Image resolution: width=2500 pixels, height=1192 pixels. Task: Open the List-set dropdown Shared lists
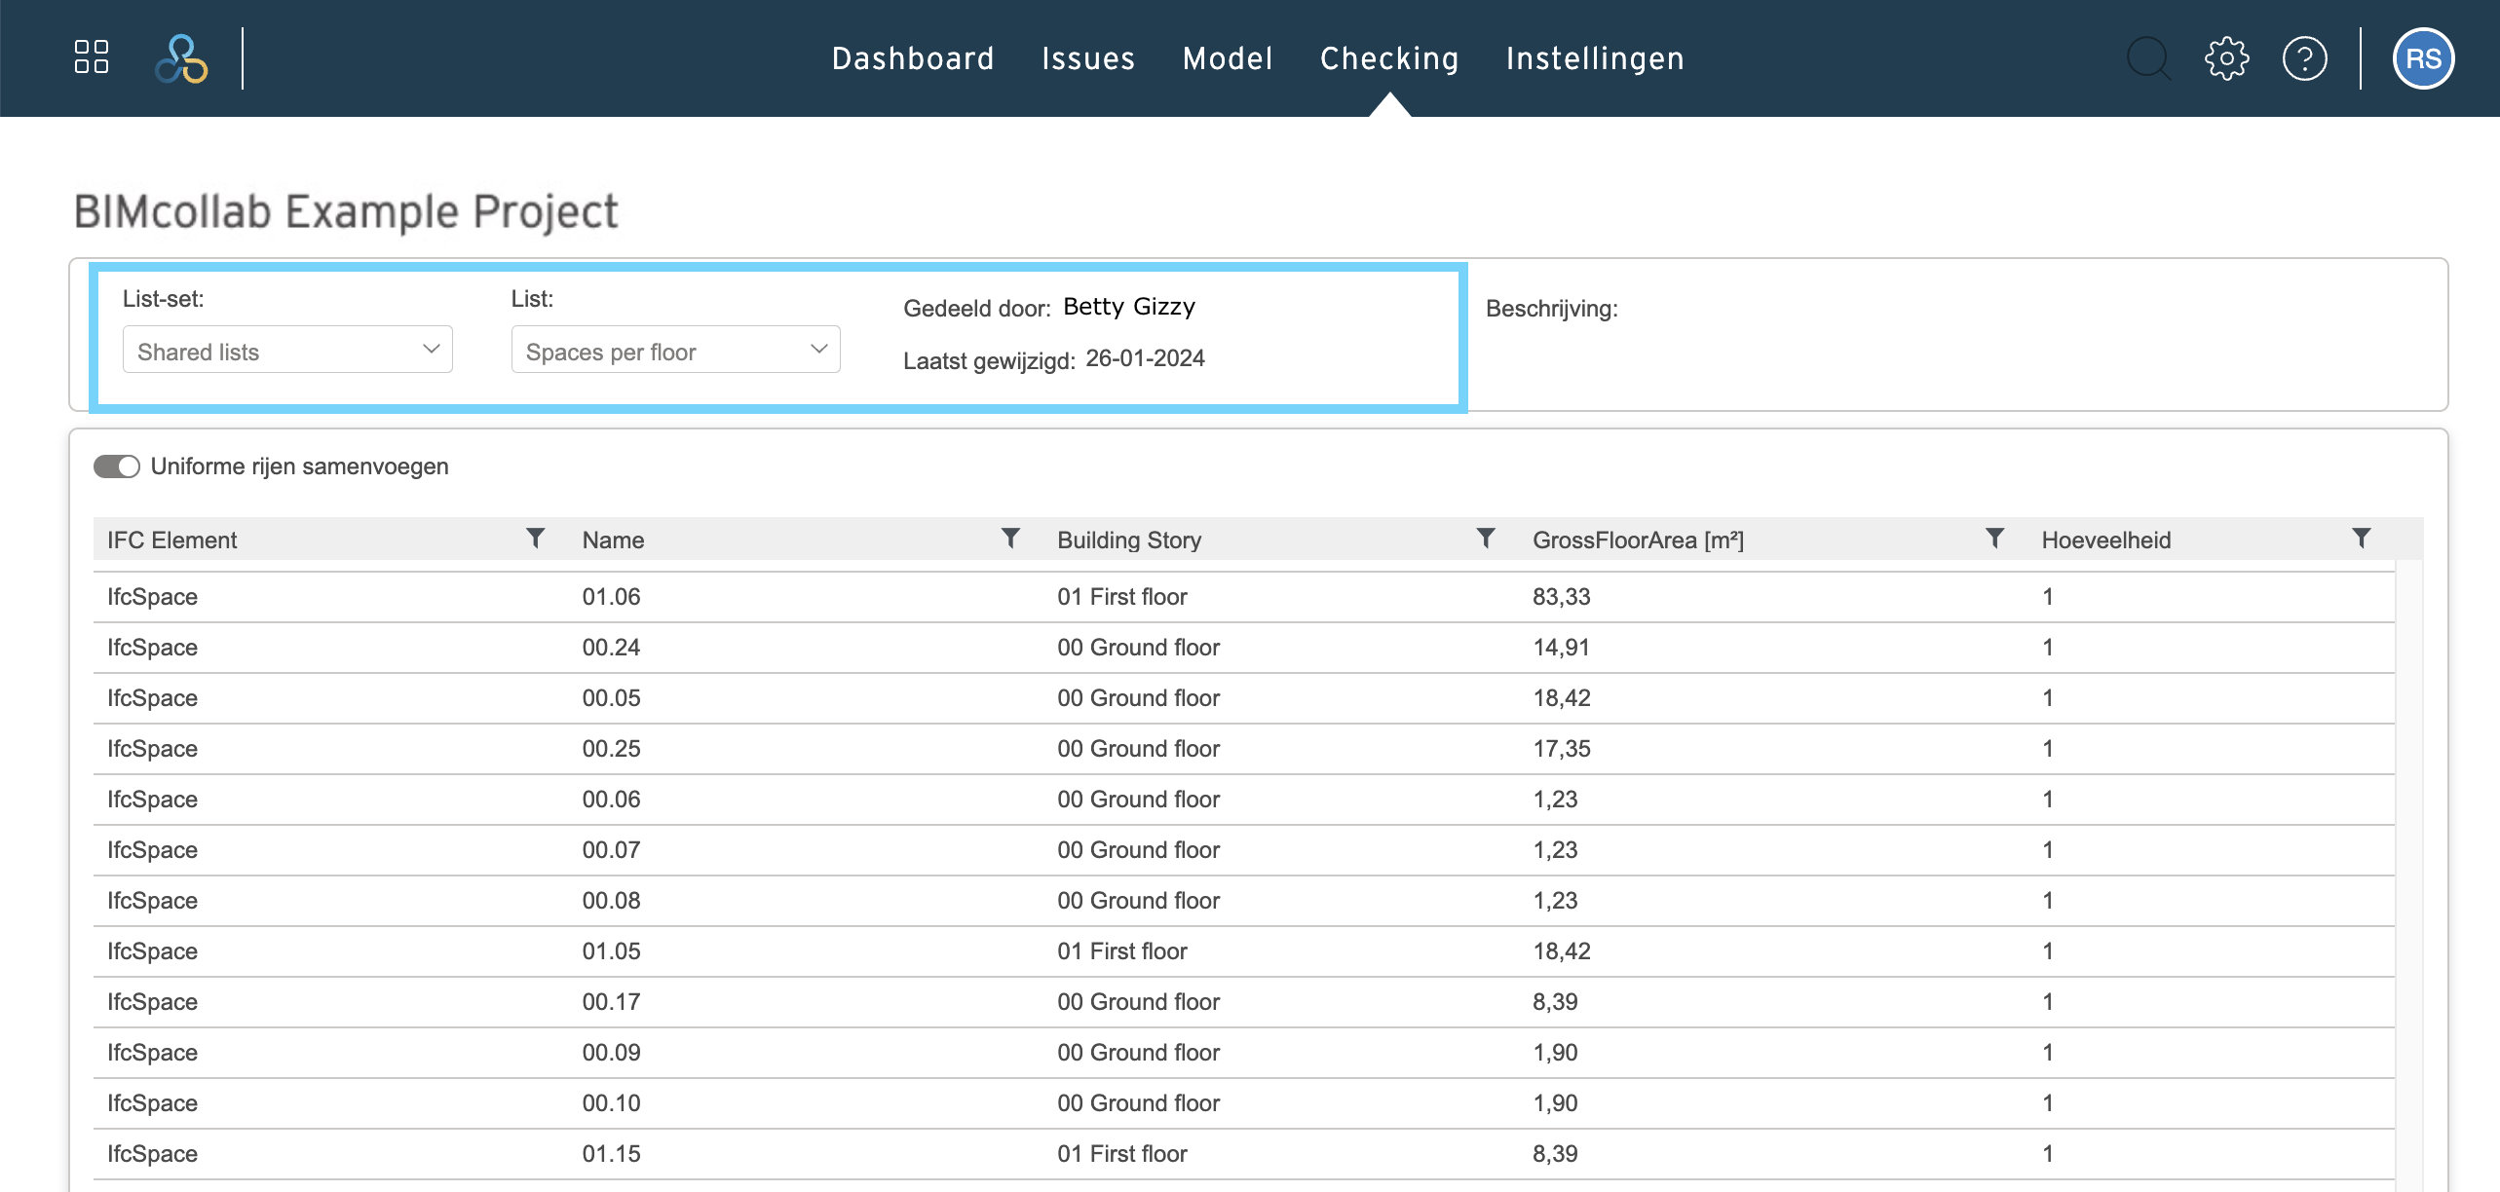(287, 350)
